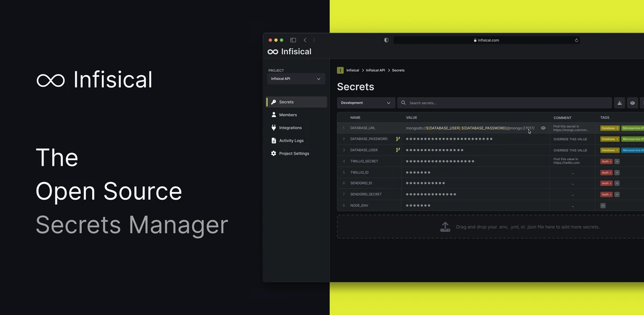Image resolution: width=644 pixels, height=315 pixels.
Task: Open the Infisical API project dropdown
Action: 296,79
